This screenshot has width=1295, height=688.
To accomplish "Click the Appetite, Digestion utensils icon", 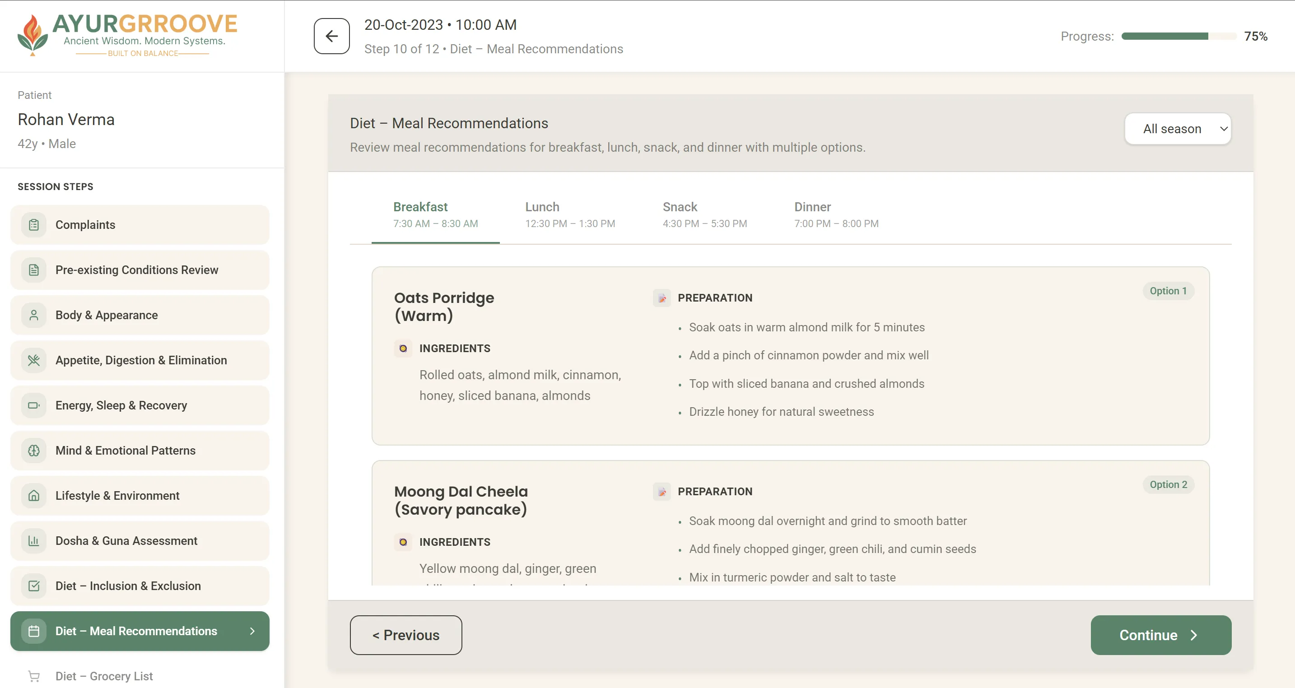I will pyautogui.click(x=34, y=360).
